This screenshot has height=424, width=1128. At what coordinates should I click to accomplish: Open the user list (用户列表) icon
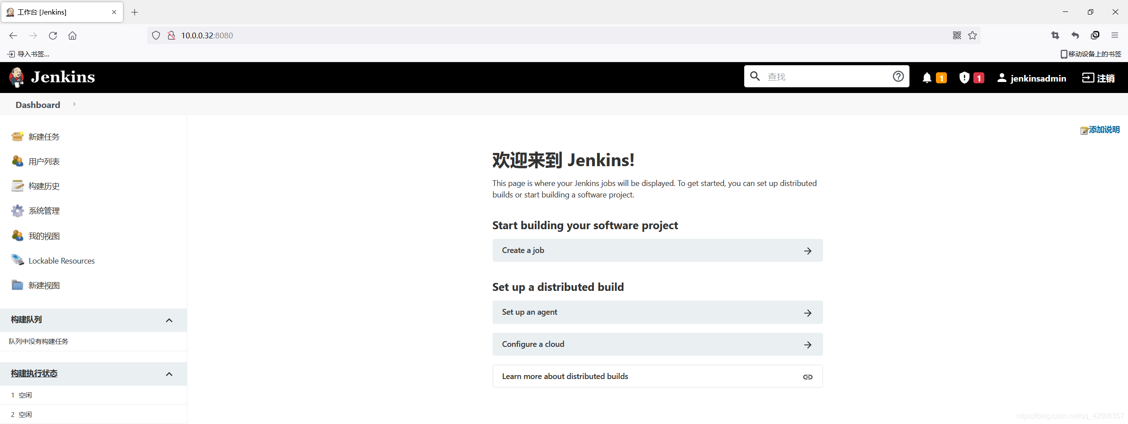coord(17,161)
